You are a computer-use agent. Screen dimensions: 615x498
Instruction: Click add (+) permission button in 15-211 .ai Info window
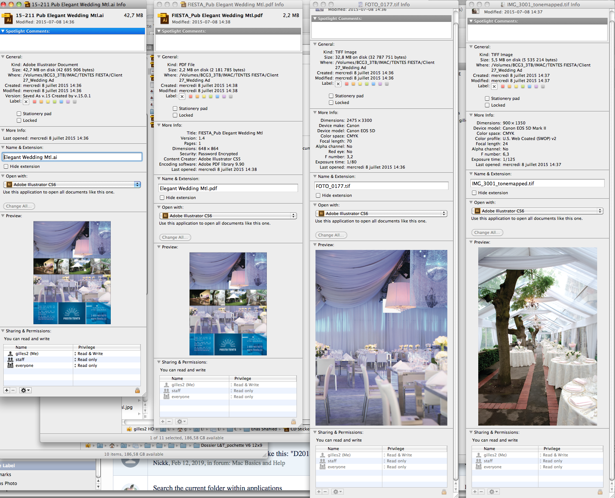[7, 390]
